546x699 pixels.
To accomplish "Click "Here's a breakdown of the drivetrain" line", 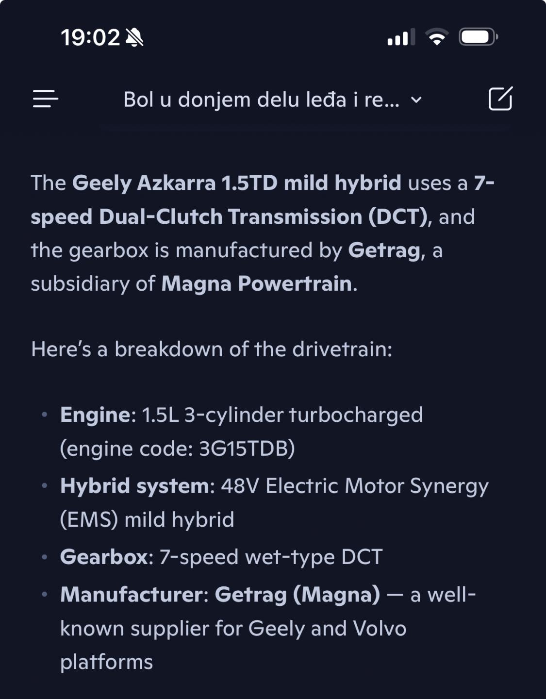I will [212, 349].
